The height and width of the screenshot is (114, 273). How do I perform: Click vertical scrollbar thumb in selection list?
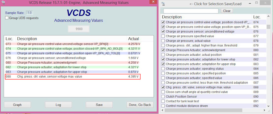pyautogui.click(x=268, y=27)
